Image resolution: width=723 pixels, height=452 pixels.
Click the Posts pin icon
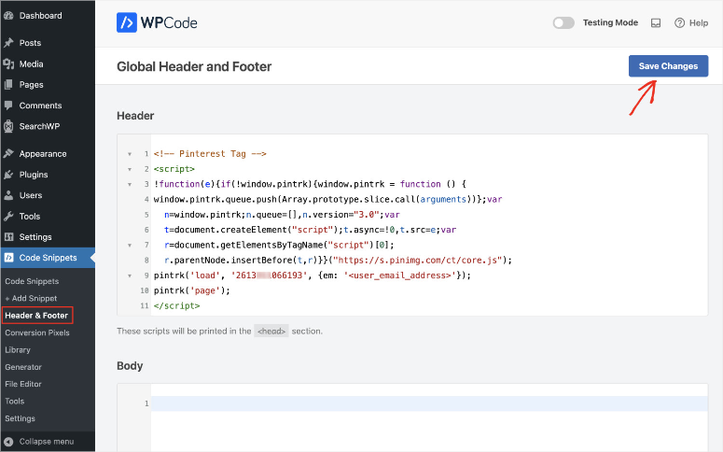coord(8,43)
